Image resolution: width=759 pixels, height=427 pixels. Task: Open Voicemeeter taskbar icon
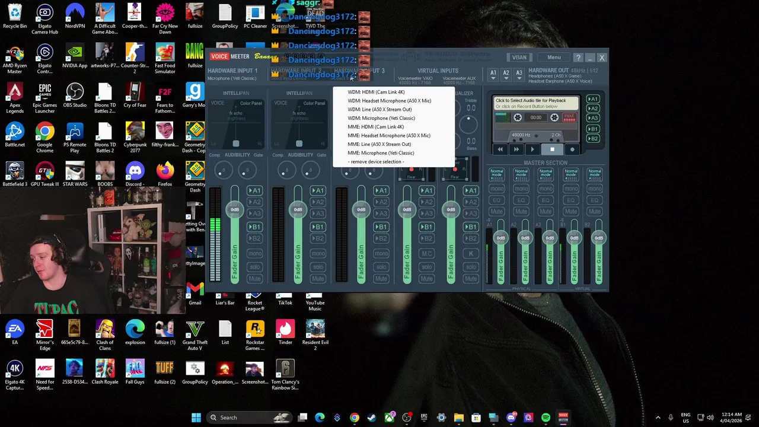[563, 418]
